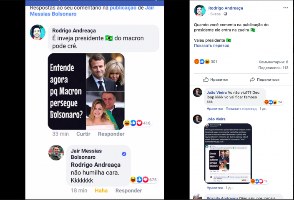Click the globe privacy icon beside Вчера

tap(226, 14)
